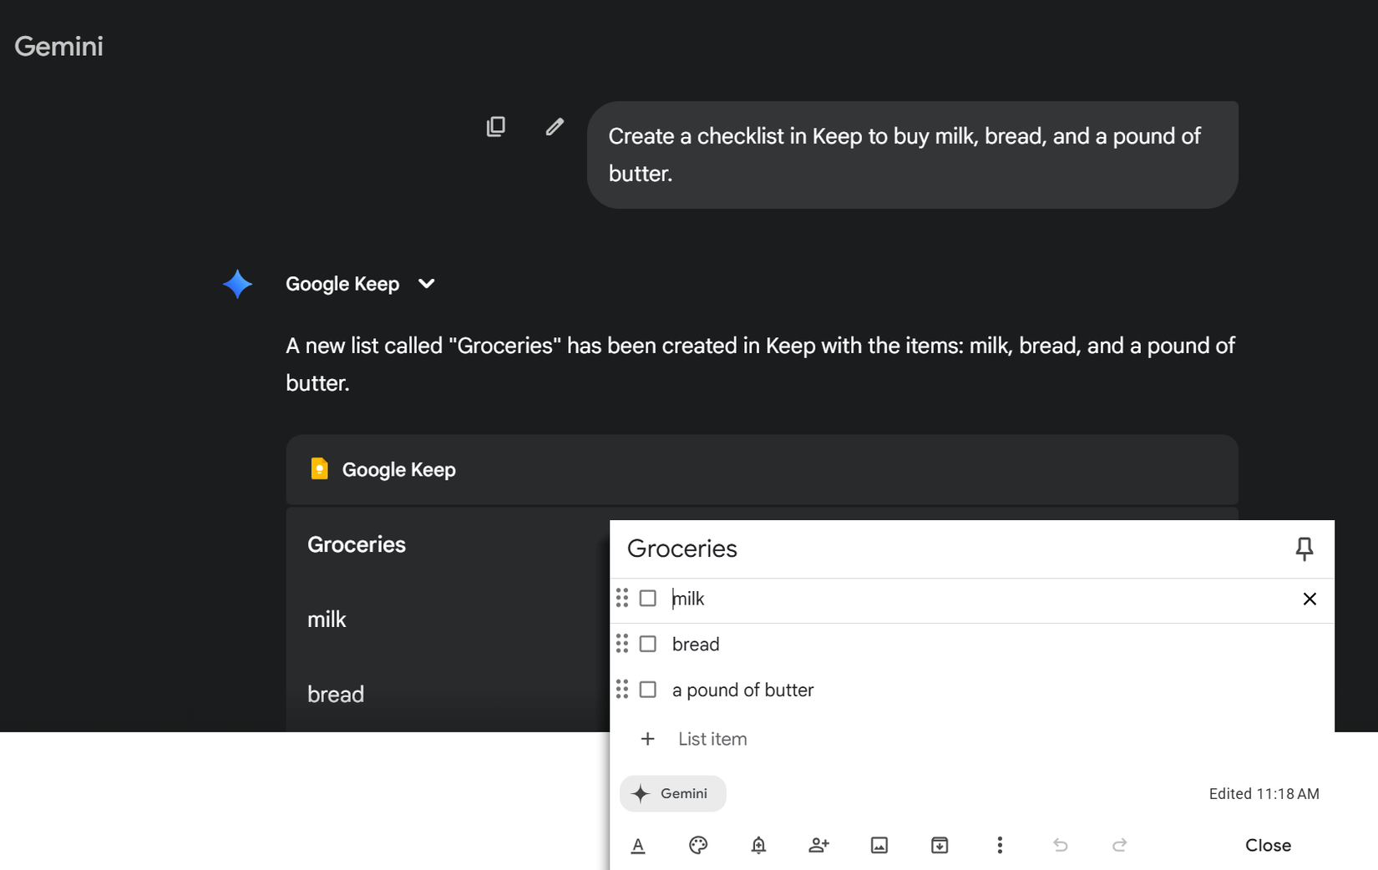
Task: Undo the last note change
Action: 1061,845
